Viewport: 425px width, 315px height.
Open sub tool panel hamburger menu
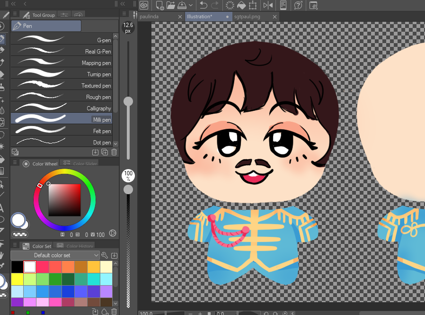pos(15,14)
